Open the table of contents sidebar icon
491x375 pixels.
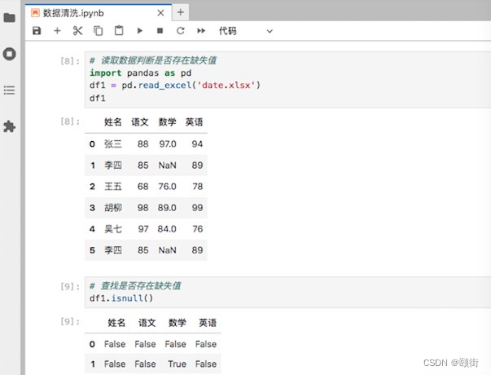tap(10, 90)
